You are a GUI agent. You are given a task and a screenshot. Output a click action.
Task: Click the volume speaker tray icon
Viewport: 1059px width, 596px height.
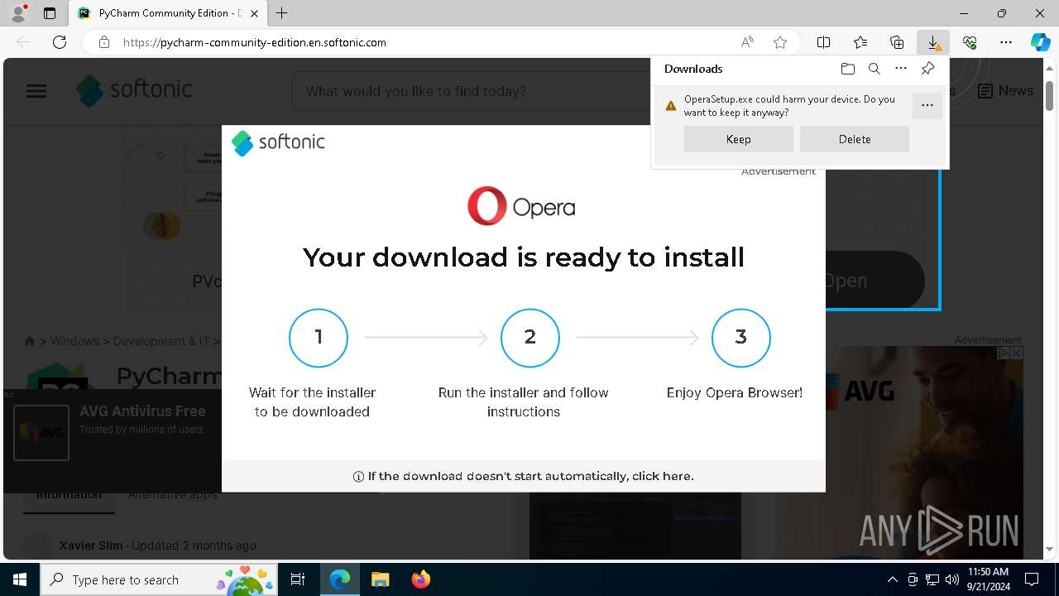[951, 579]
